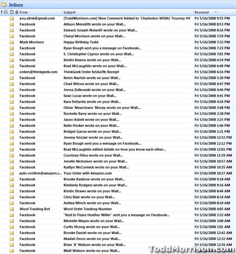Click received time 'Fri 5/16/2008 7:23 PM'
Image resolution: width=236 pixels, height=254 pixels.
point(212,48)
